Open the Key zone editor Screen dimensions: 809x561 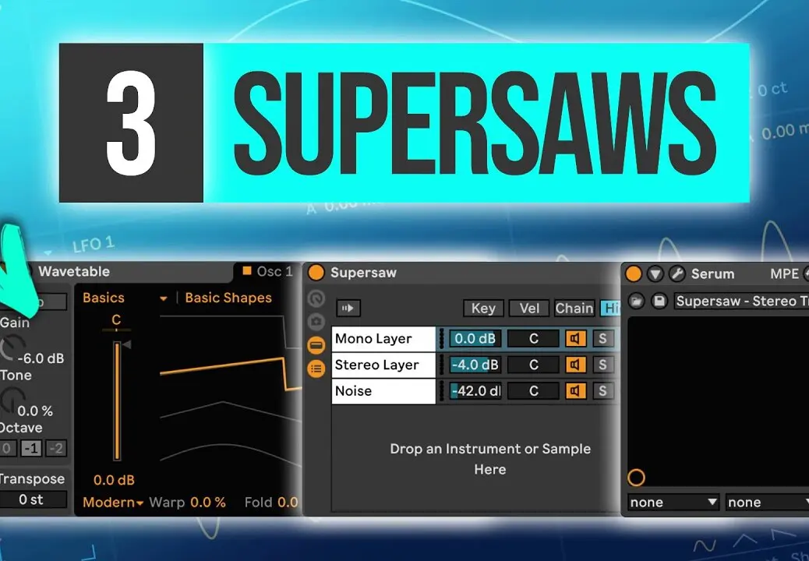(483, 309)
